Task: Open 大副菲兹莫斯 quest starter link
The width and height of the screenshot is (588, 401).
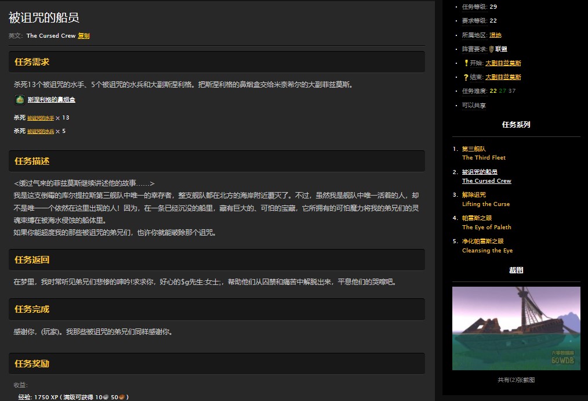Action: tap(503, 63)
